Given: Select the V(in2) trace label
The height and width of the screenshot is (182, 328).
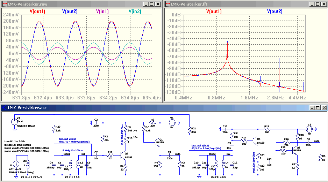Looking at the screenshot, I should [x=135, y=11].
